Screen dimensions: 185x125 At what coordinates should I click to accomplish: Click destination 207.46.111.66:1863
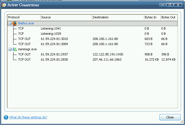(x=107, y=59)
